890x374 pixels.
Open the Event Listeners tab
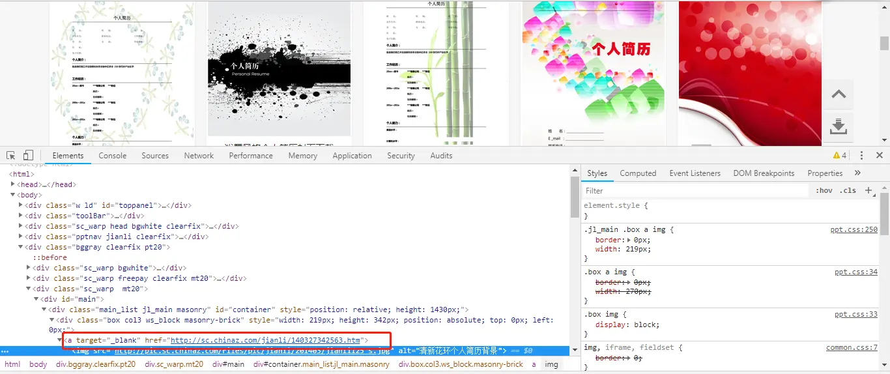click(695, 173)
